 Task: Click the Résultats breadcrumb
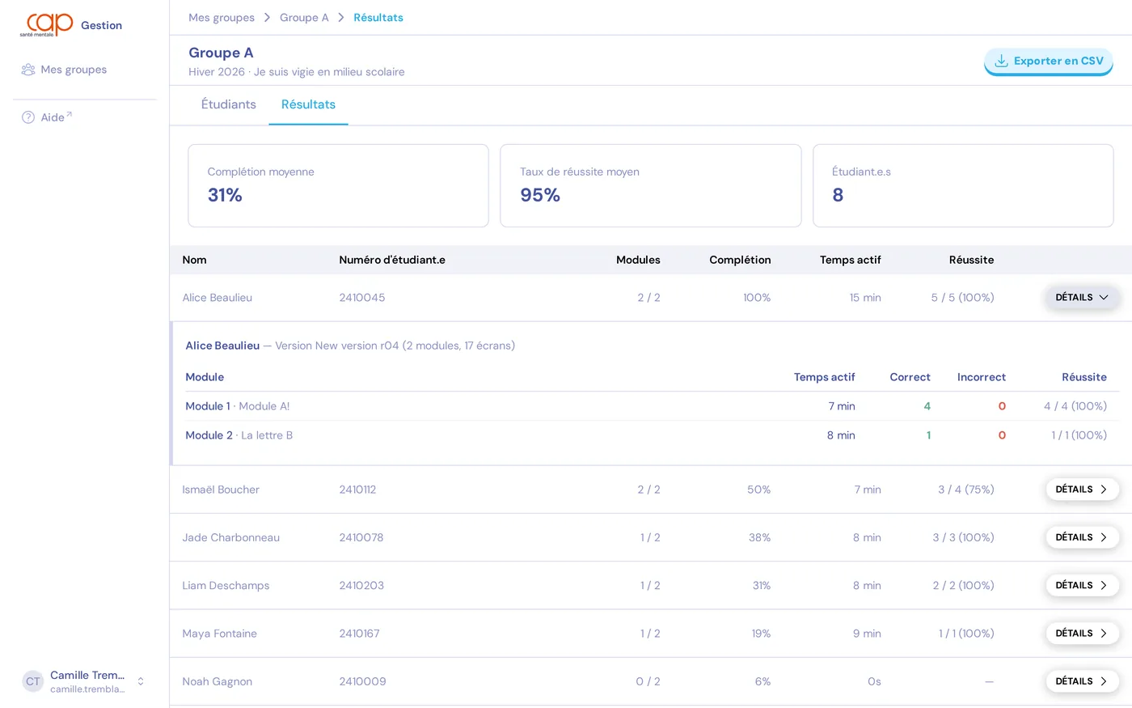(378, 18)
